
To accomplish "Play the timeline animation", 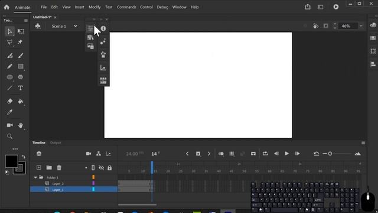I will [x=286, y=154].
